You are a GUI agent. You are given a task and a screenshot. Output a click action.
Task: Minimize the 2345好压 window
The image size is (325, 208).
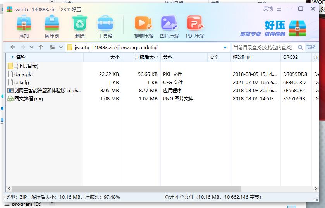[290, 9]
